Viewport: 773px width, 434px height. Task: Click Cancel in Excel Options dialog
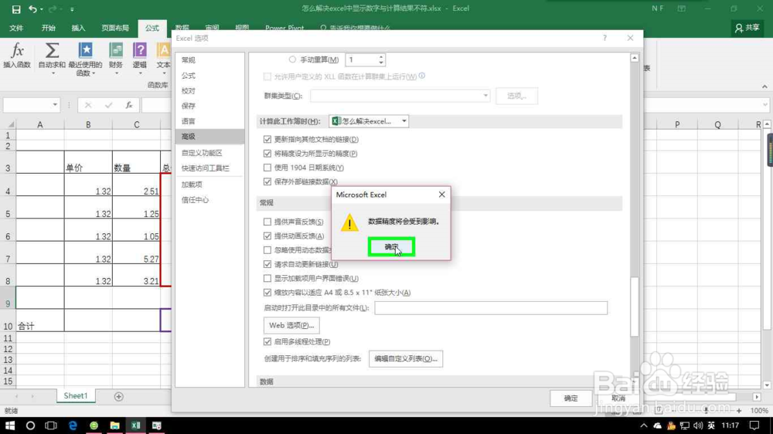[x=618, y=398]
